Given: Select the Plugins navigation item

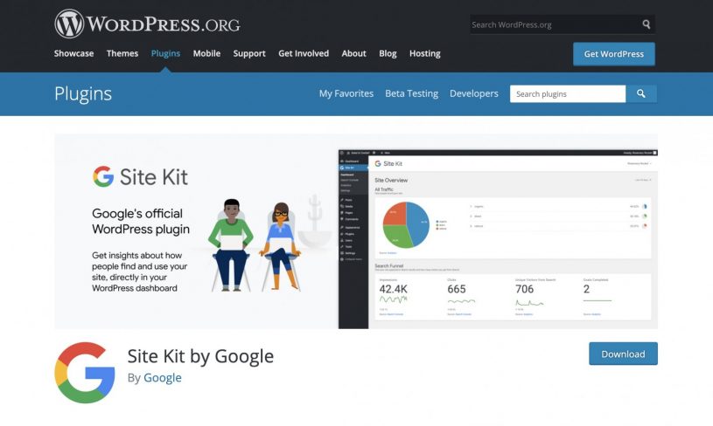Looking at the screenshot, I should tap(165, 53).
